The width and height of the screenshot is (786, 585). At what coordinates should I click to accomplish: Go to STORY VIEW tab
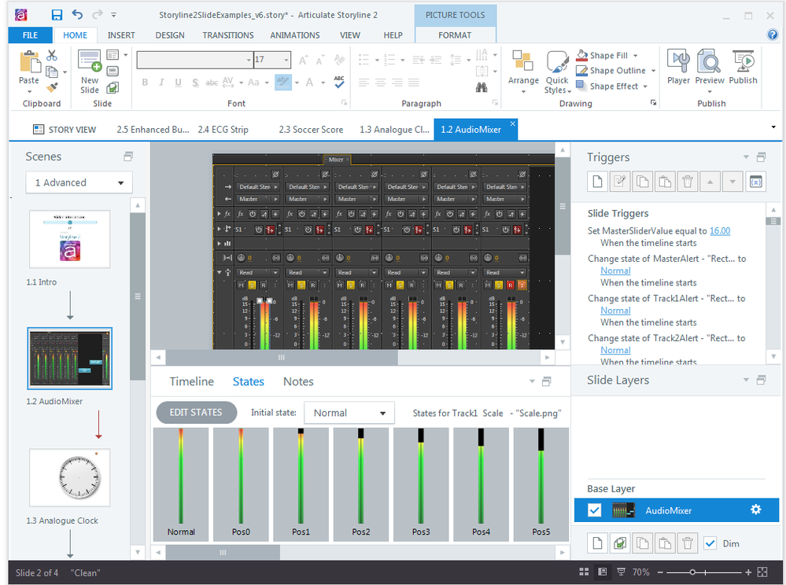tap(65, 130)
